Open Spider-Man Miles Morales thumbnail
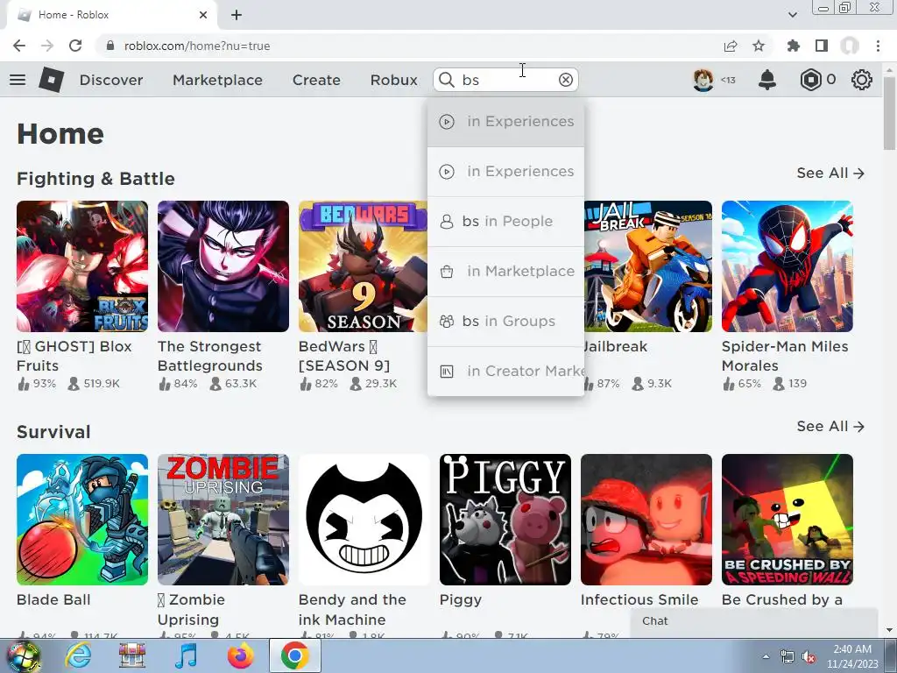 [788, 266]
